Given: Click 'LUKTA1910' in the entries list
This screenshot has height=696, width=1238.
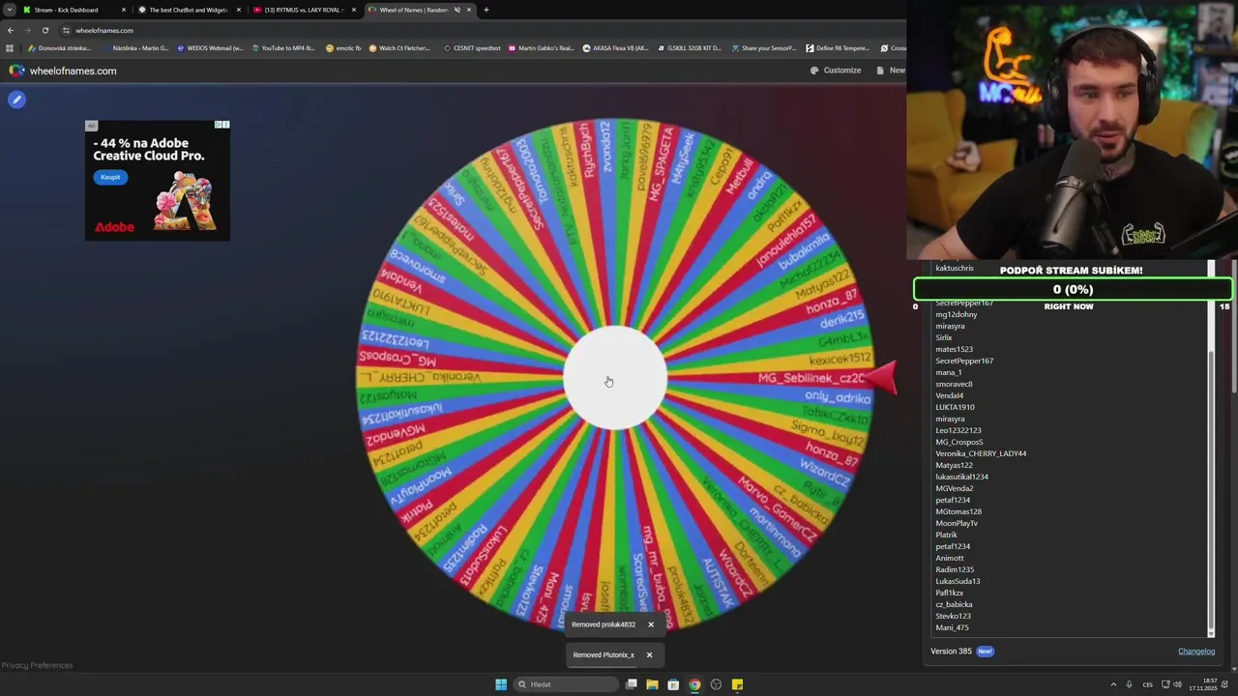Looking at the screenshot, I should (x=955, y=407).
